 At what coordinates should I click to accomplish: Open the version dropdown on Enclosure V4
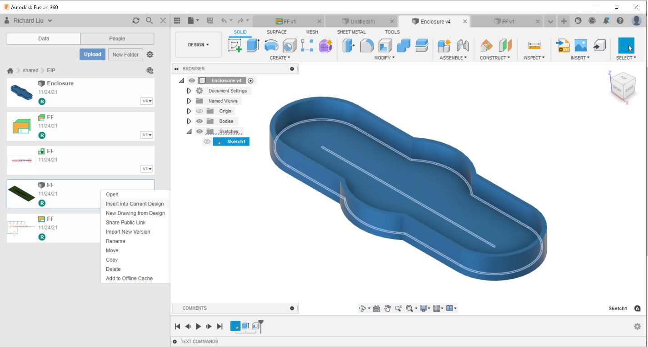click(x=146, y=101)
